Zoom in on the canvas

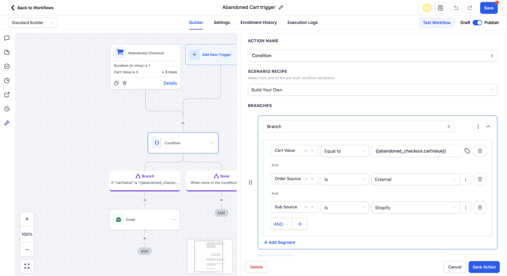27,219
